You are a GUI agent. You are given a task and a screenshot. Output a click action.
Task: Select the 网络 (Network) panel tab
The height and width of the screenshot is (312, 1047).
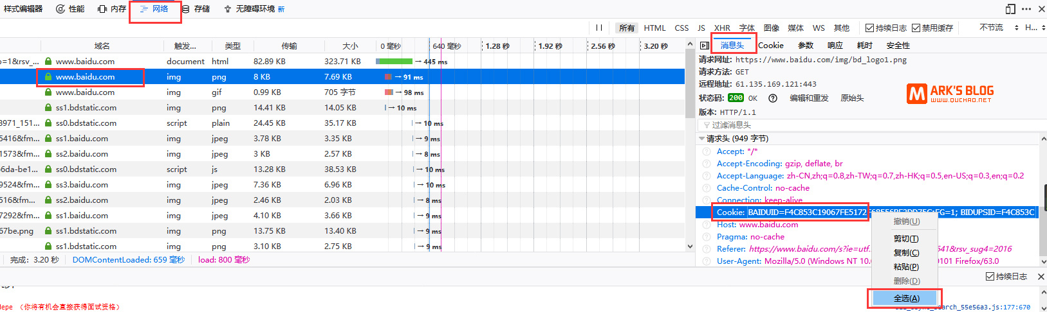click(x=154, y=9)
